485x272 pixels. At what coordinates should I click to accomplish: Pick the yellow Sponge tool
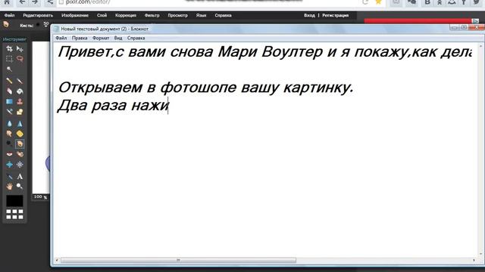pyautogui.click(x=20, y=134)
